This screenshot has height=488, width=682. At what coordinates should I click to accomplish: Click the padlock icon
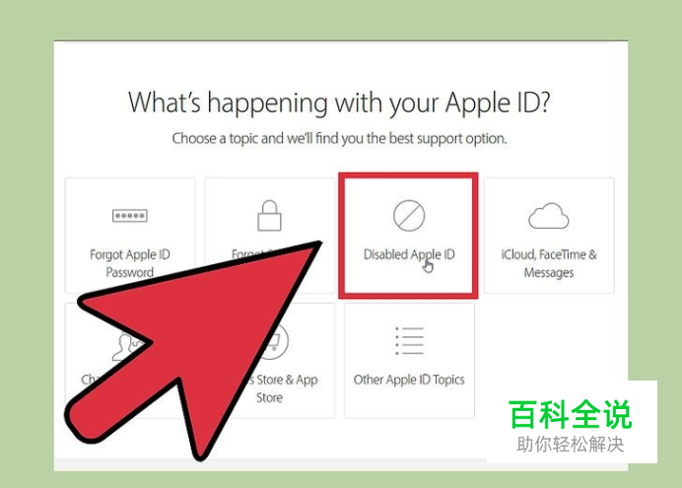tap(269, 215)
